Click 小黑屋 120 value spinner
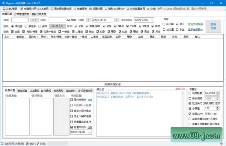This screenshot has height=146, width=226. 218,108
